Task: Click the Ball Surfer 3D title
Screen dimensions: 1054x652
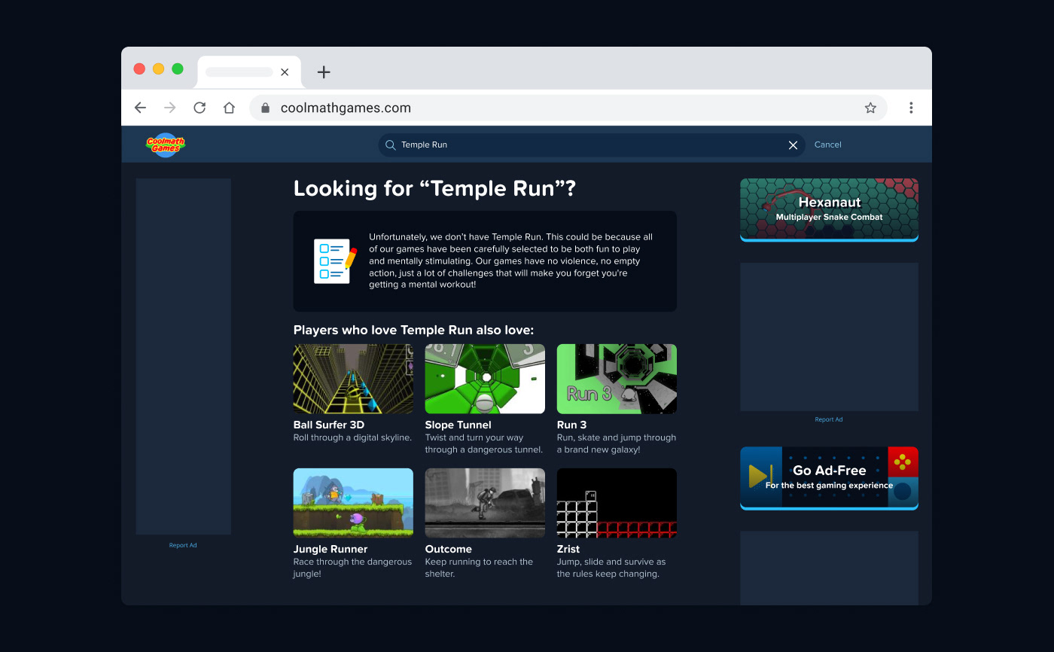Action: [329, 425]
